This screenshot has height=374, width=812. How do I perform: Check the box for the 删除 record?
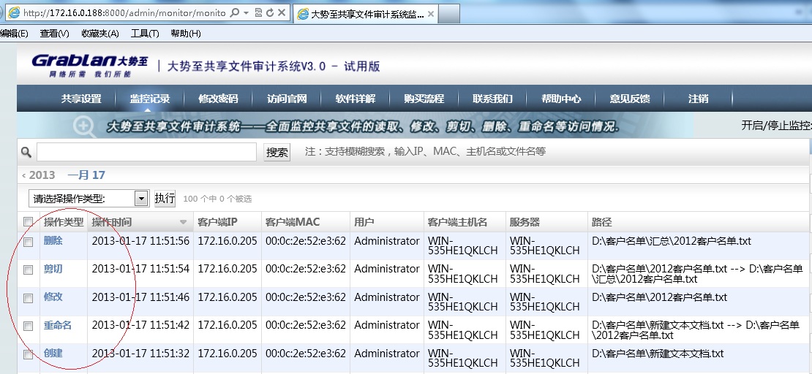coord(28,242)
